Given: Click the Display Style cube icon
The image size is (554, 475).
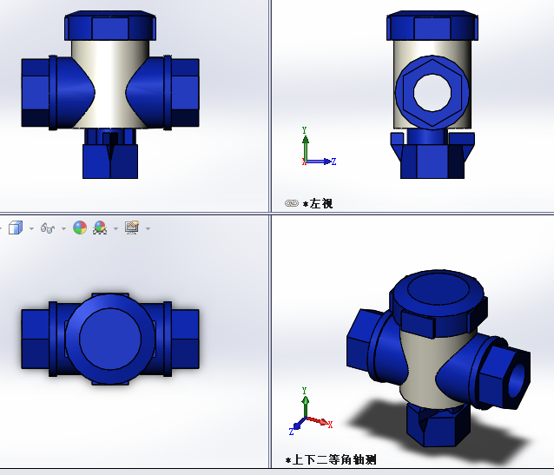Looking at the screenshot, I should pyautogui.click(x=15, y=228).
